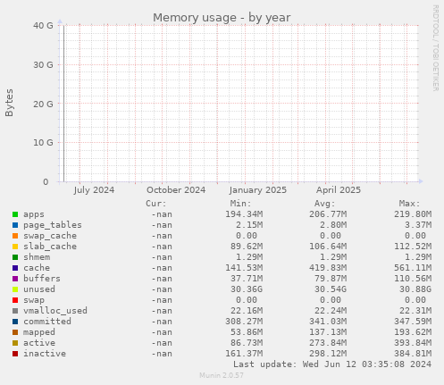Viewport: 444px width, 385px height.
Task: Click the brown mapped legend swatch
Action: (x=15, y=332)
